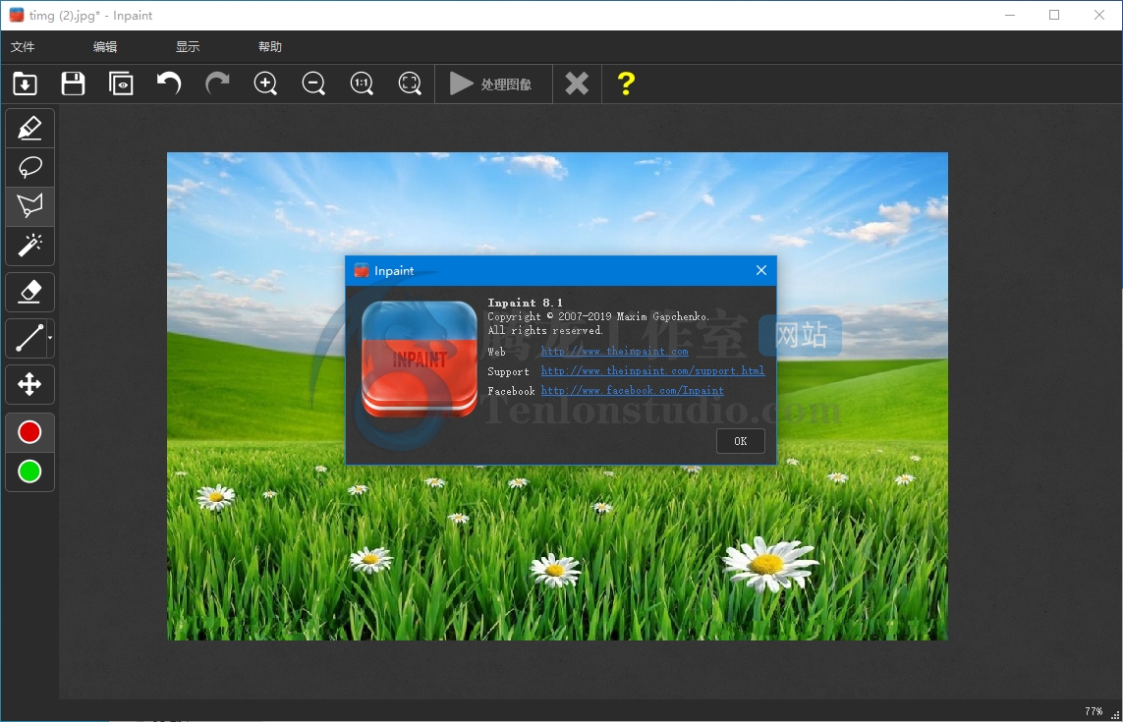Screen dimensions: 1123x722
Task: Open the Inpaint support.html link
Action: pyautogui.click(x=652, y=370)
